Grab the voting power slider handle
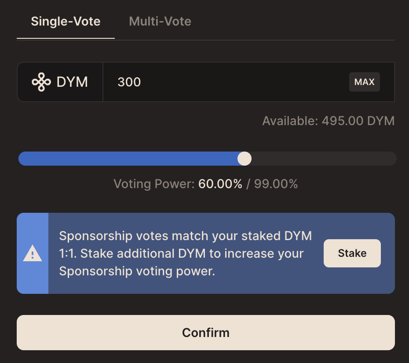 pos(245,159)
